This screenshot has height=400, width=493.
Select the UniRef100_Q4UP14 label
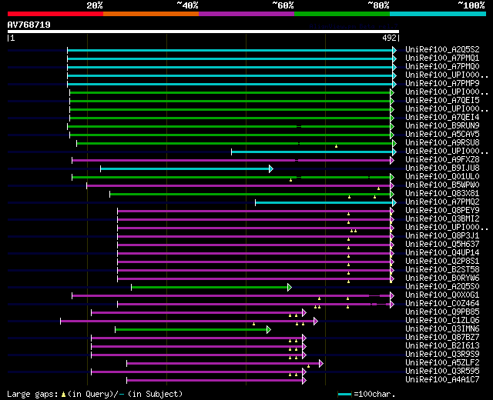[442, 253]
